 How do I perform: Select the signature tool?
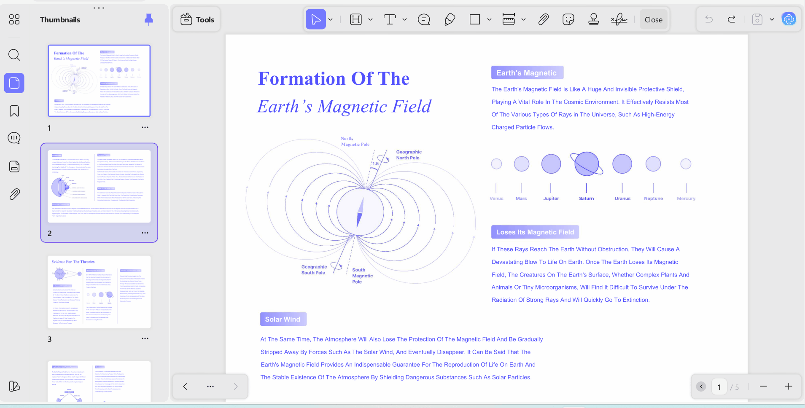(x=619, y=19)
